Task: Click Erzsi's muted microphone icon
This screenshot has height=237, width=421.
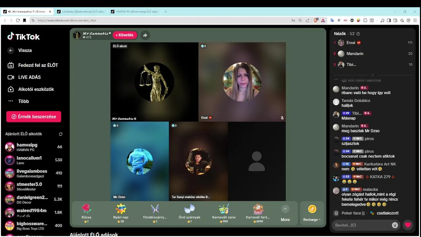Action: 282,118
